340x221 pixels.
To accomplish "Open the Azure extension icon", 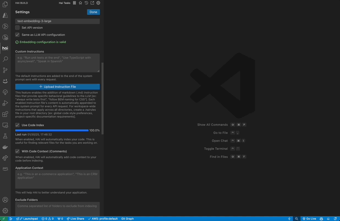I will pyautogui.click(x=5, y=15).
